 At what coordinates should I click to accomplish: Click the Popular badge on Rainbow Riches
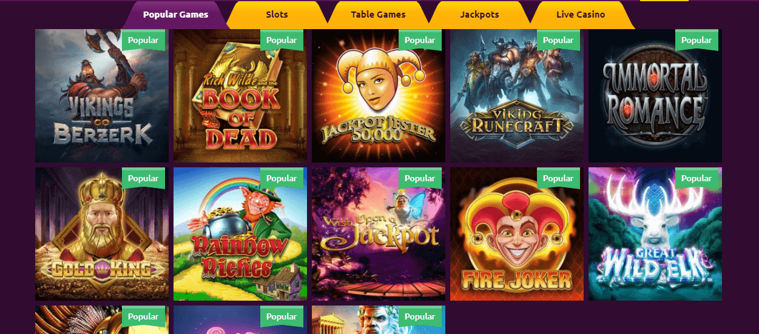tap(282, 178)
